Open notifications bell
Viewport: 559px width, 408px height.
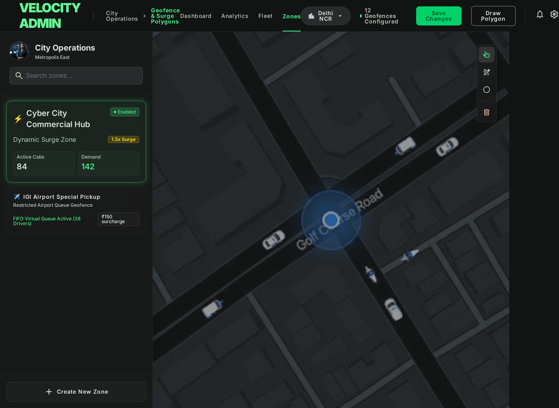pos(540,14)
